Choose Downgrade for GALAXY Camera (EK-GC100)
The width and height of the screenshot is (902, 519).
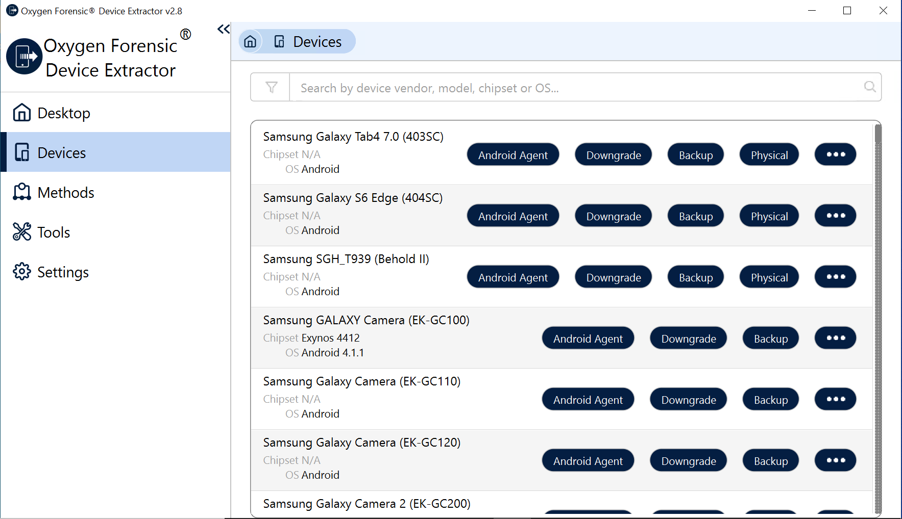pyautogui.click(x=689, y=338)
